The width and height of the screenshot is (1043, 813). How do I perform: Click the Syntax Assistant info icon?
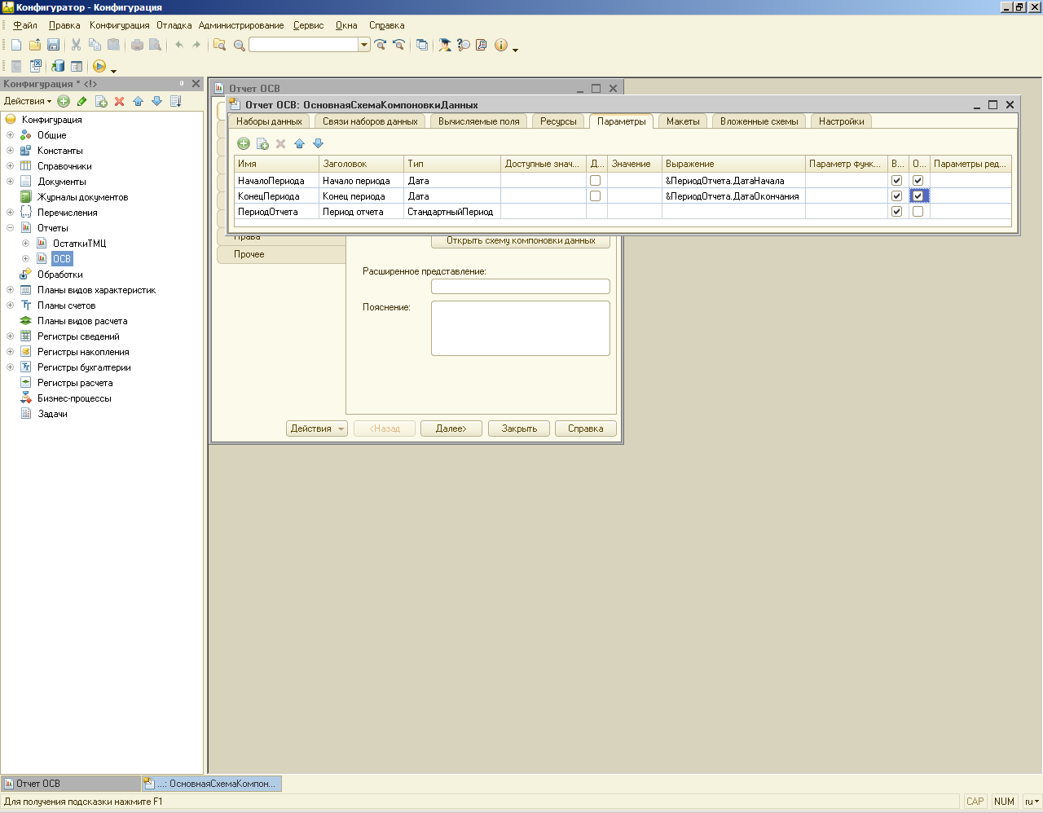[501, 45]
